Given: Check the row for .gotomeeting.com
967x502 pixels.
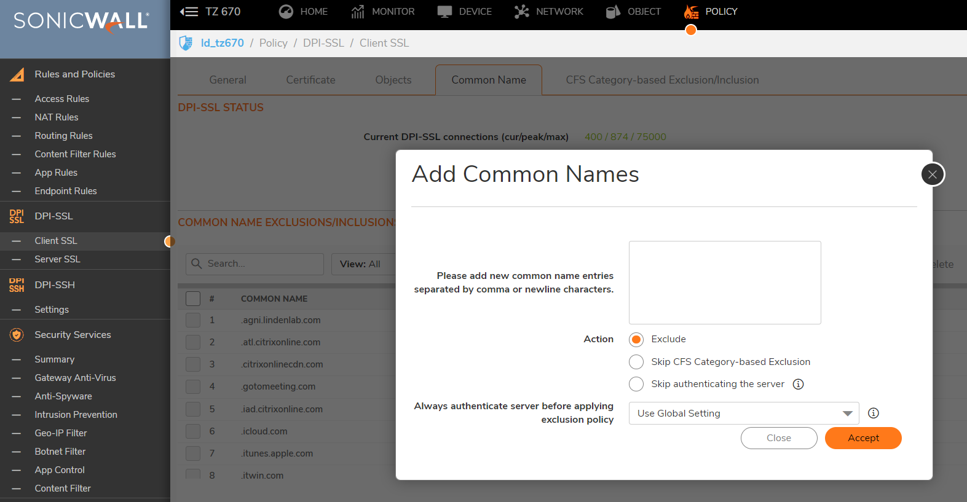Looking at the screenshot, I should [193, 386].
